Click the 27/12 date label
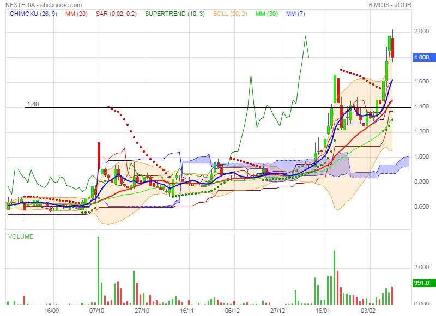The image size is (436, 316). (277, 311)
